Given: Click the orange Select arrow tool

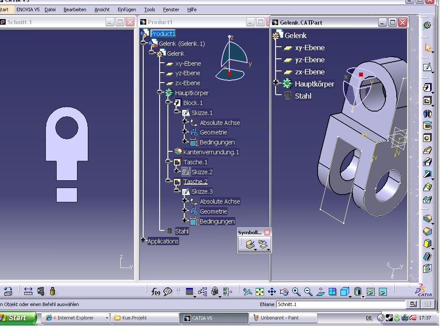Looking at the screenshot, I should click(x=428, y=48).
